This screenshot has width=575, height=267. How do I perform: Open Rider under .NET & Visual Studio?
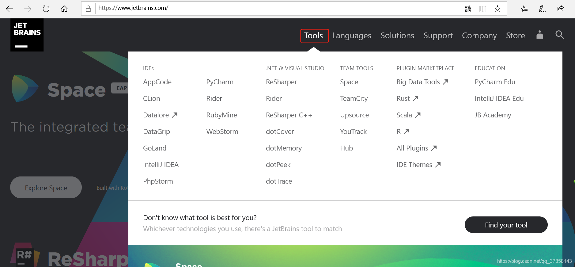pyautogui.click(x=274, y=98)
